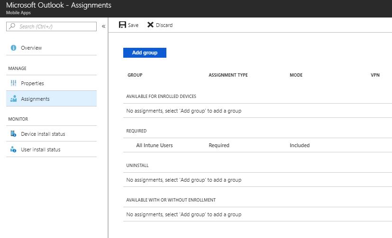This screenshot has height=238, width=392.
Task: Click the AVAILABLE FOR ENROLLED DEVICES heading
Action: 161,97
